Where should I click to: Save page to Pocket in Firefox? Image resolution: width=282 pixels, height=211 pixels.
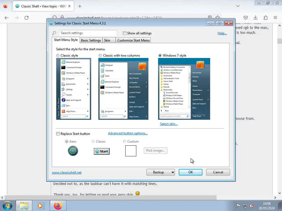[245, 18]
